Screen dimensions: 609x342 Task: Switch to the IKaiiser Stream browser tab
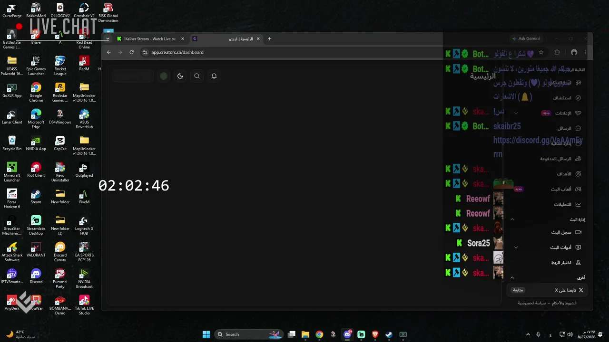pos(151,39)
